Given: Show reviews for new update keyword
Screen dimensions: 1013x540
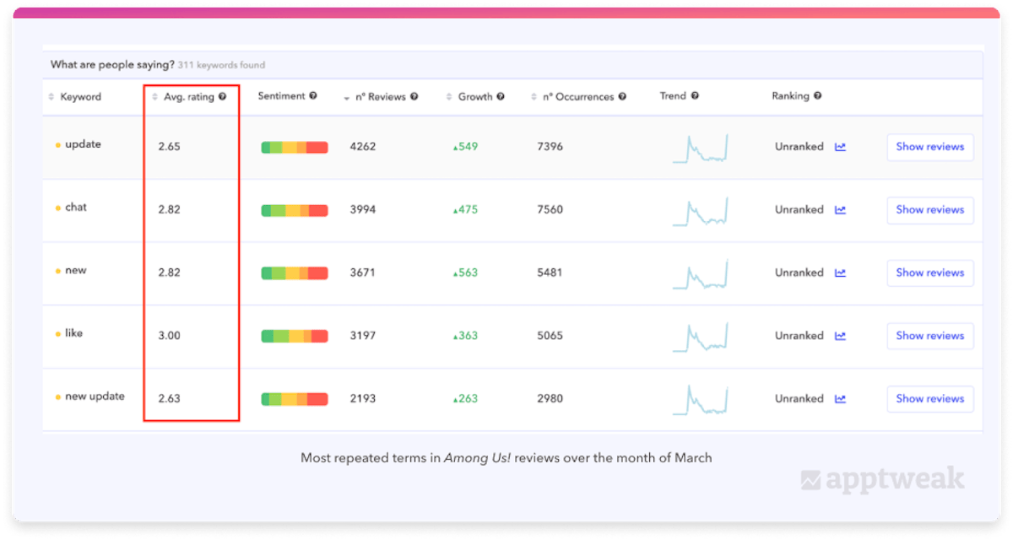Looking at the screenshot, I should [929, 399].
